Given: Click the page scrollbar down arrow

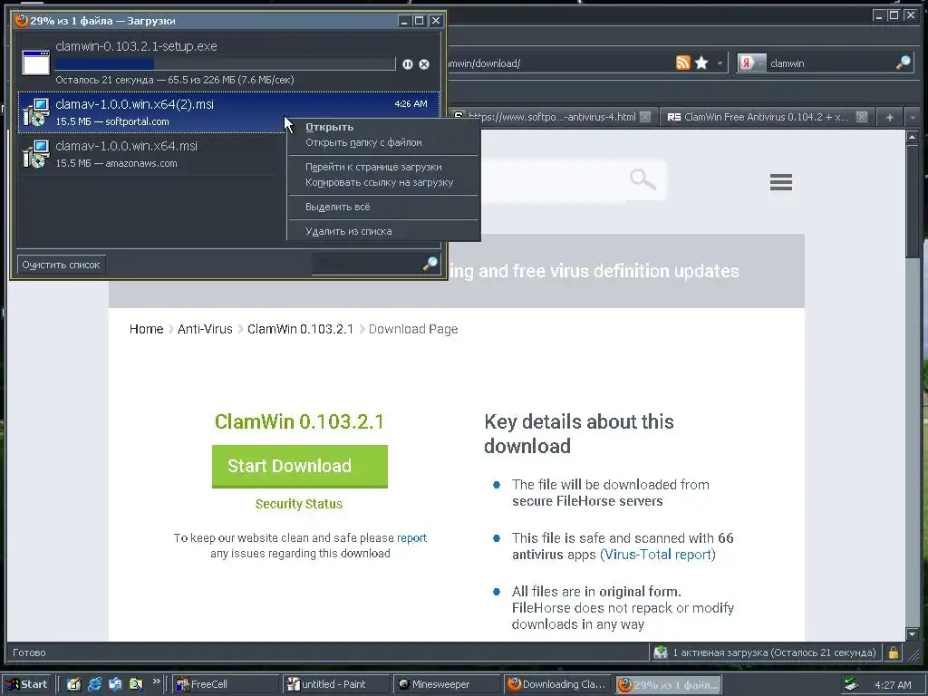Looking at the screenshot, I should click(912, 633).
